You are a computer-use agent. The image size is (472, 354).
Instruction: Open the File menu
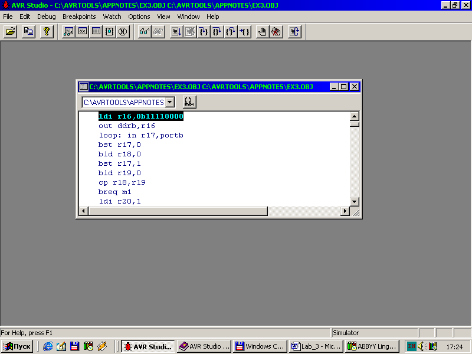point(8,17)
